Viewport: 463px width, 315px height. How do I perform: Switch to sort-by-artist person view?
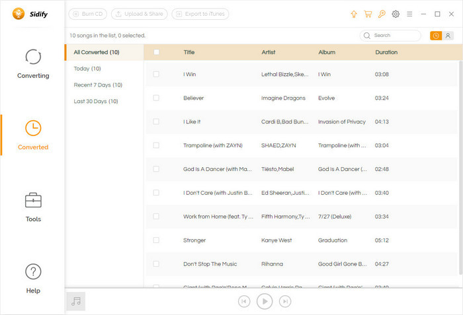tap(448, 36)
